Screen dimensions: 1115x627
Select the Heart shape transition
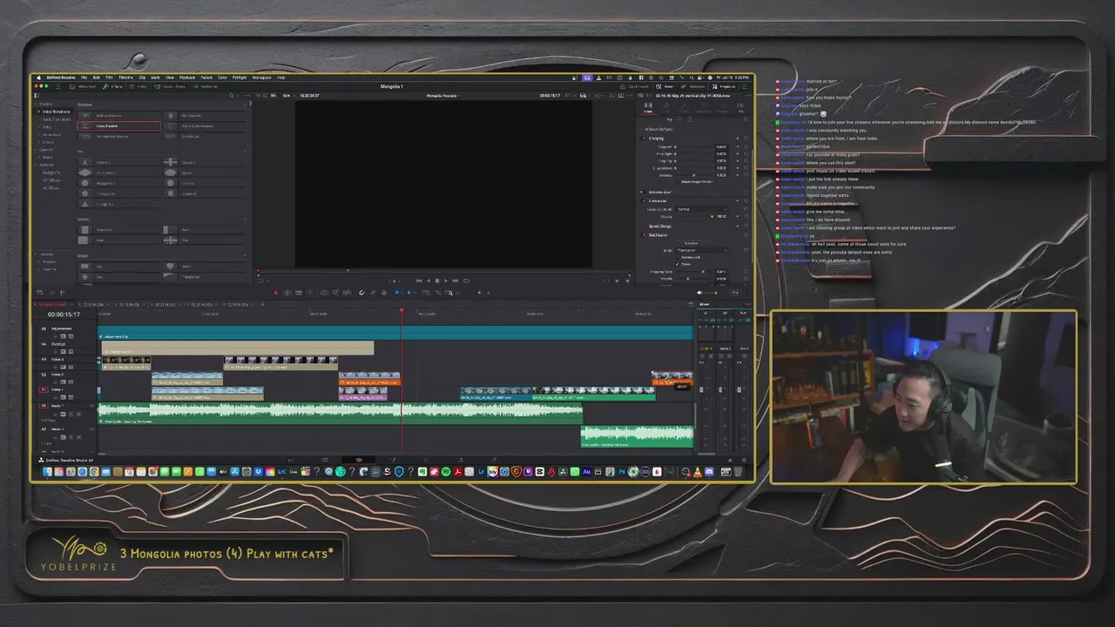pyautogui.click(x=205, y=266)
